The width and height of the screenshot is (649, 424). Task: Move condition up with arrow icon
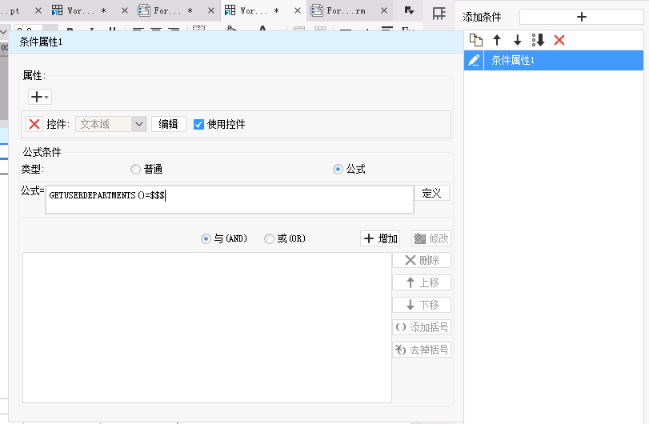click(x=497, y=40)
